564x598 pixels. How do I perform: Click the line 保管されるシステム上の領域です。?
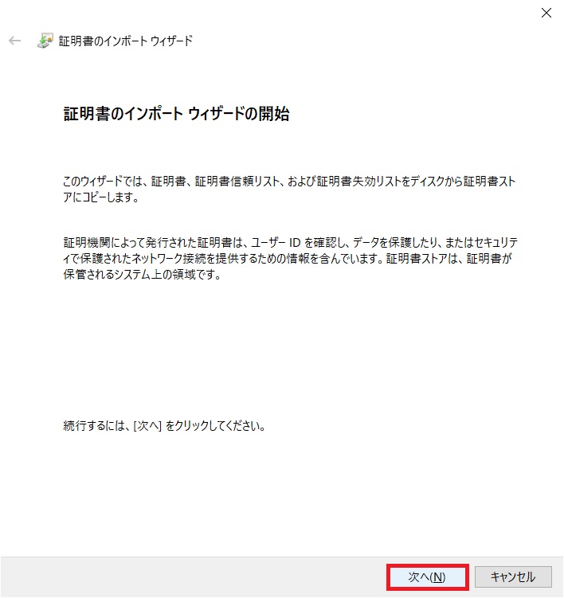point(142,274)
